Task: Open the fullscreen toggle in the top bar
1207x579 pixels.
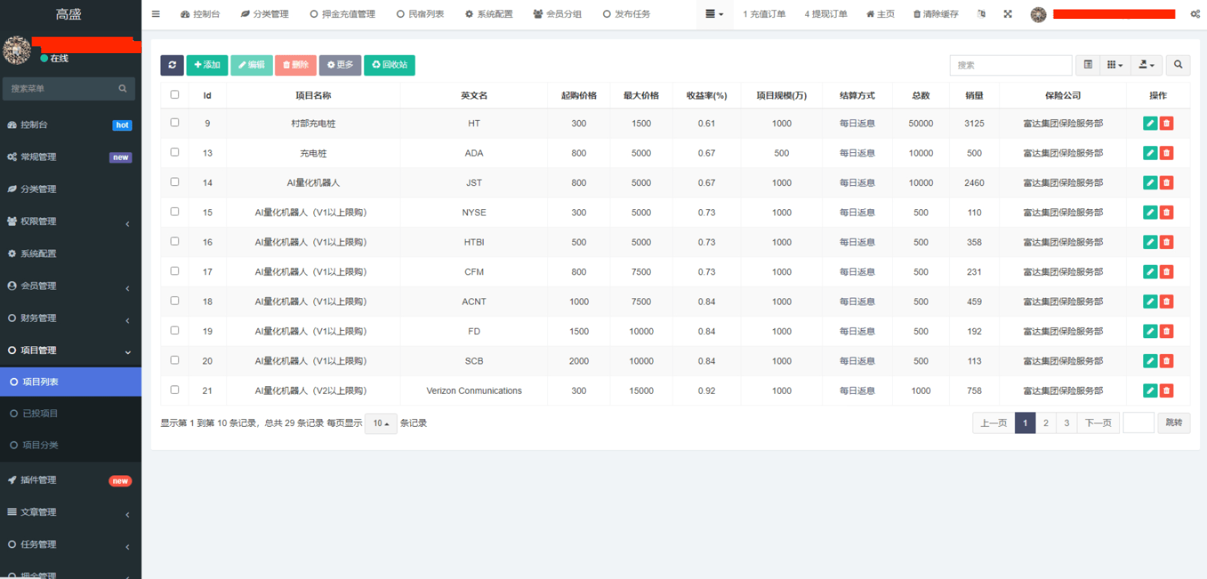Action: tap(1007, 14)
